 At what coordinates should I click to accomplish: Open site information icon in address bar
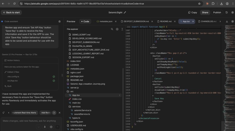coord(21,3)
